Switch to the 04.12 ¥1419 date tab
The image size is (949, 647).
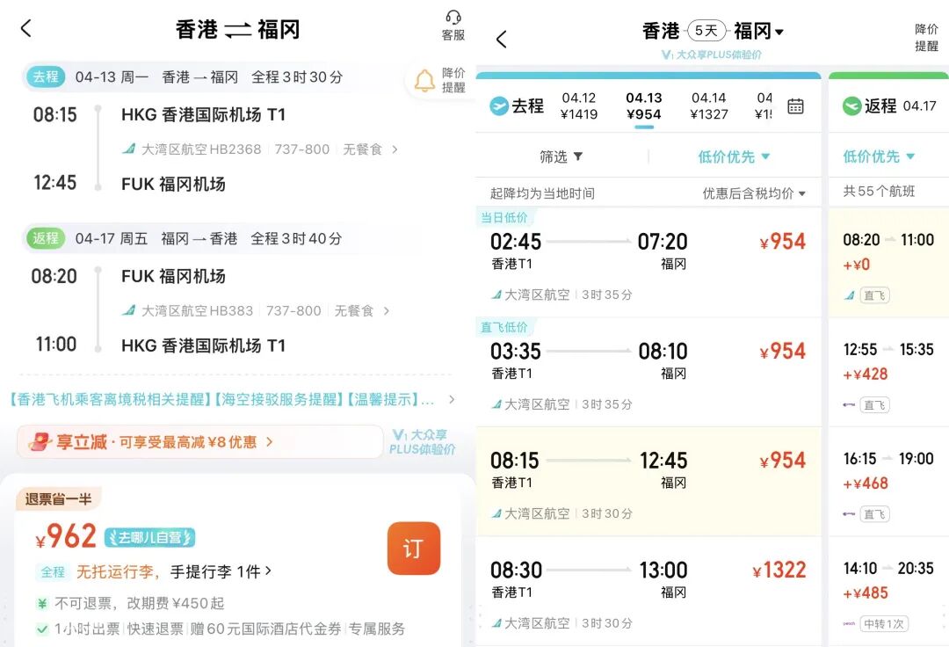tap(581, 105)
